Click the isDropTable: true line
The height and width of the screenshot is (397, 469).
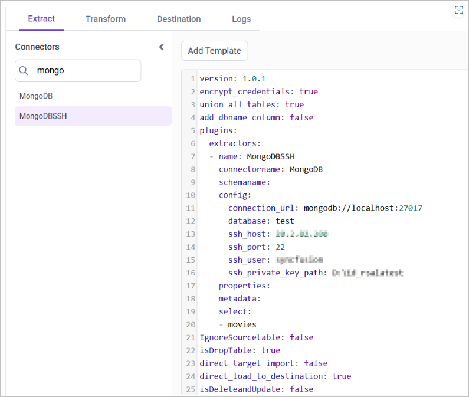(x=240, y=350)
